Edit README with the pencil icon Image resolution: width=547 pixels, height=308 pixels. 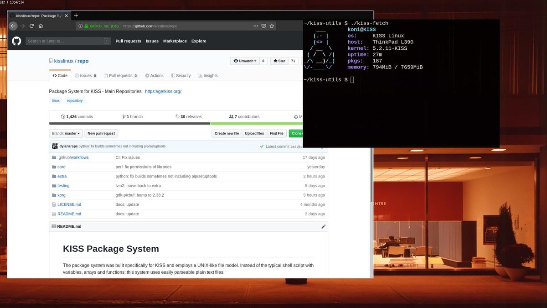324,226
